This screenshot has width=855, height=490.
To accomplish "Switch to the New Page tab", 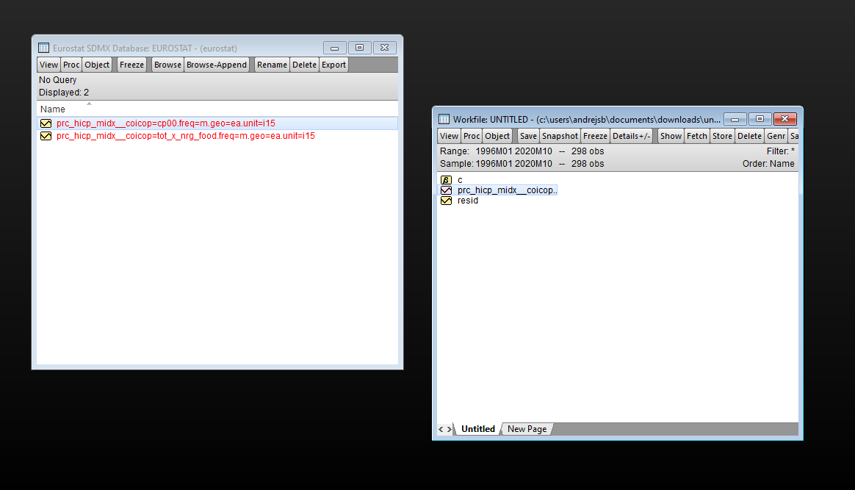I will tap(527, 429).
